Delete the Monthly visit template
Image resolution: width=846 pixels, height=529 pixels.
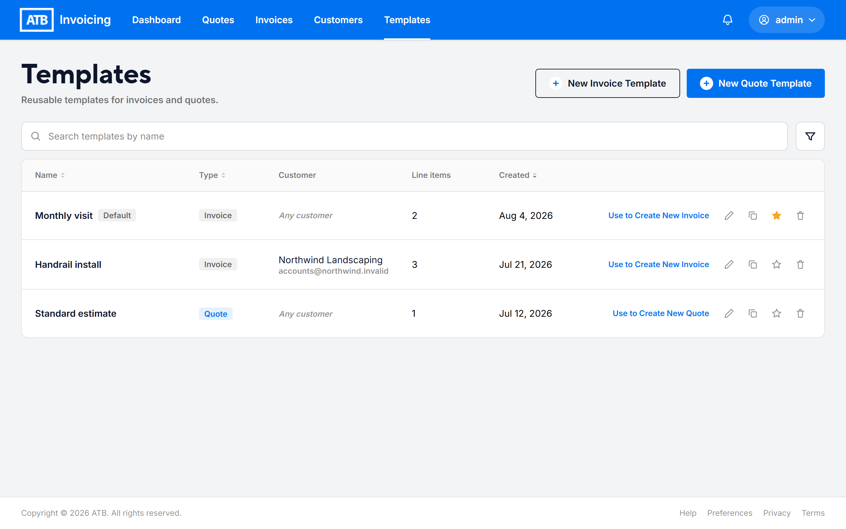800,216
